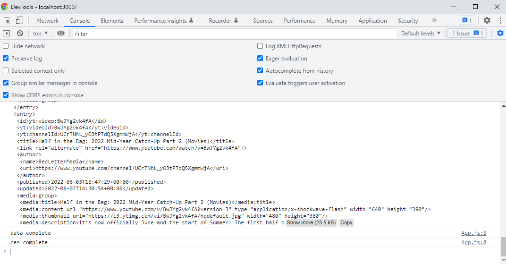Open the Performance tab
The image size is (506, 264).
pos(299,21)
